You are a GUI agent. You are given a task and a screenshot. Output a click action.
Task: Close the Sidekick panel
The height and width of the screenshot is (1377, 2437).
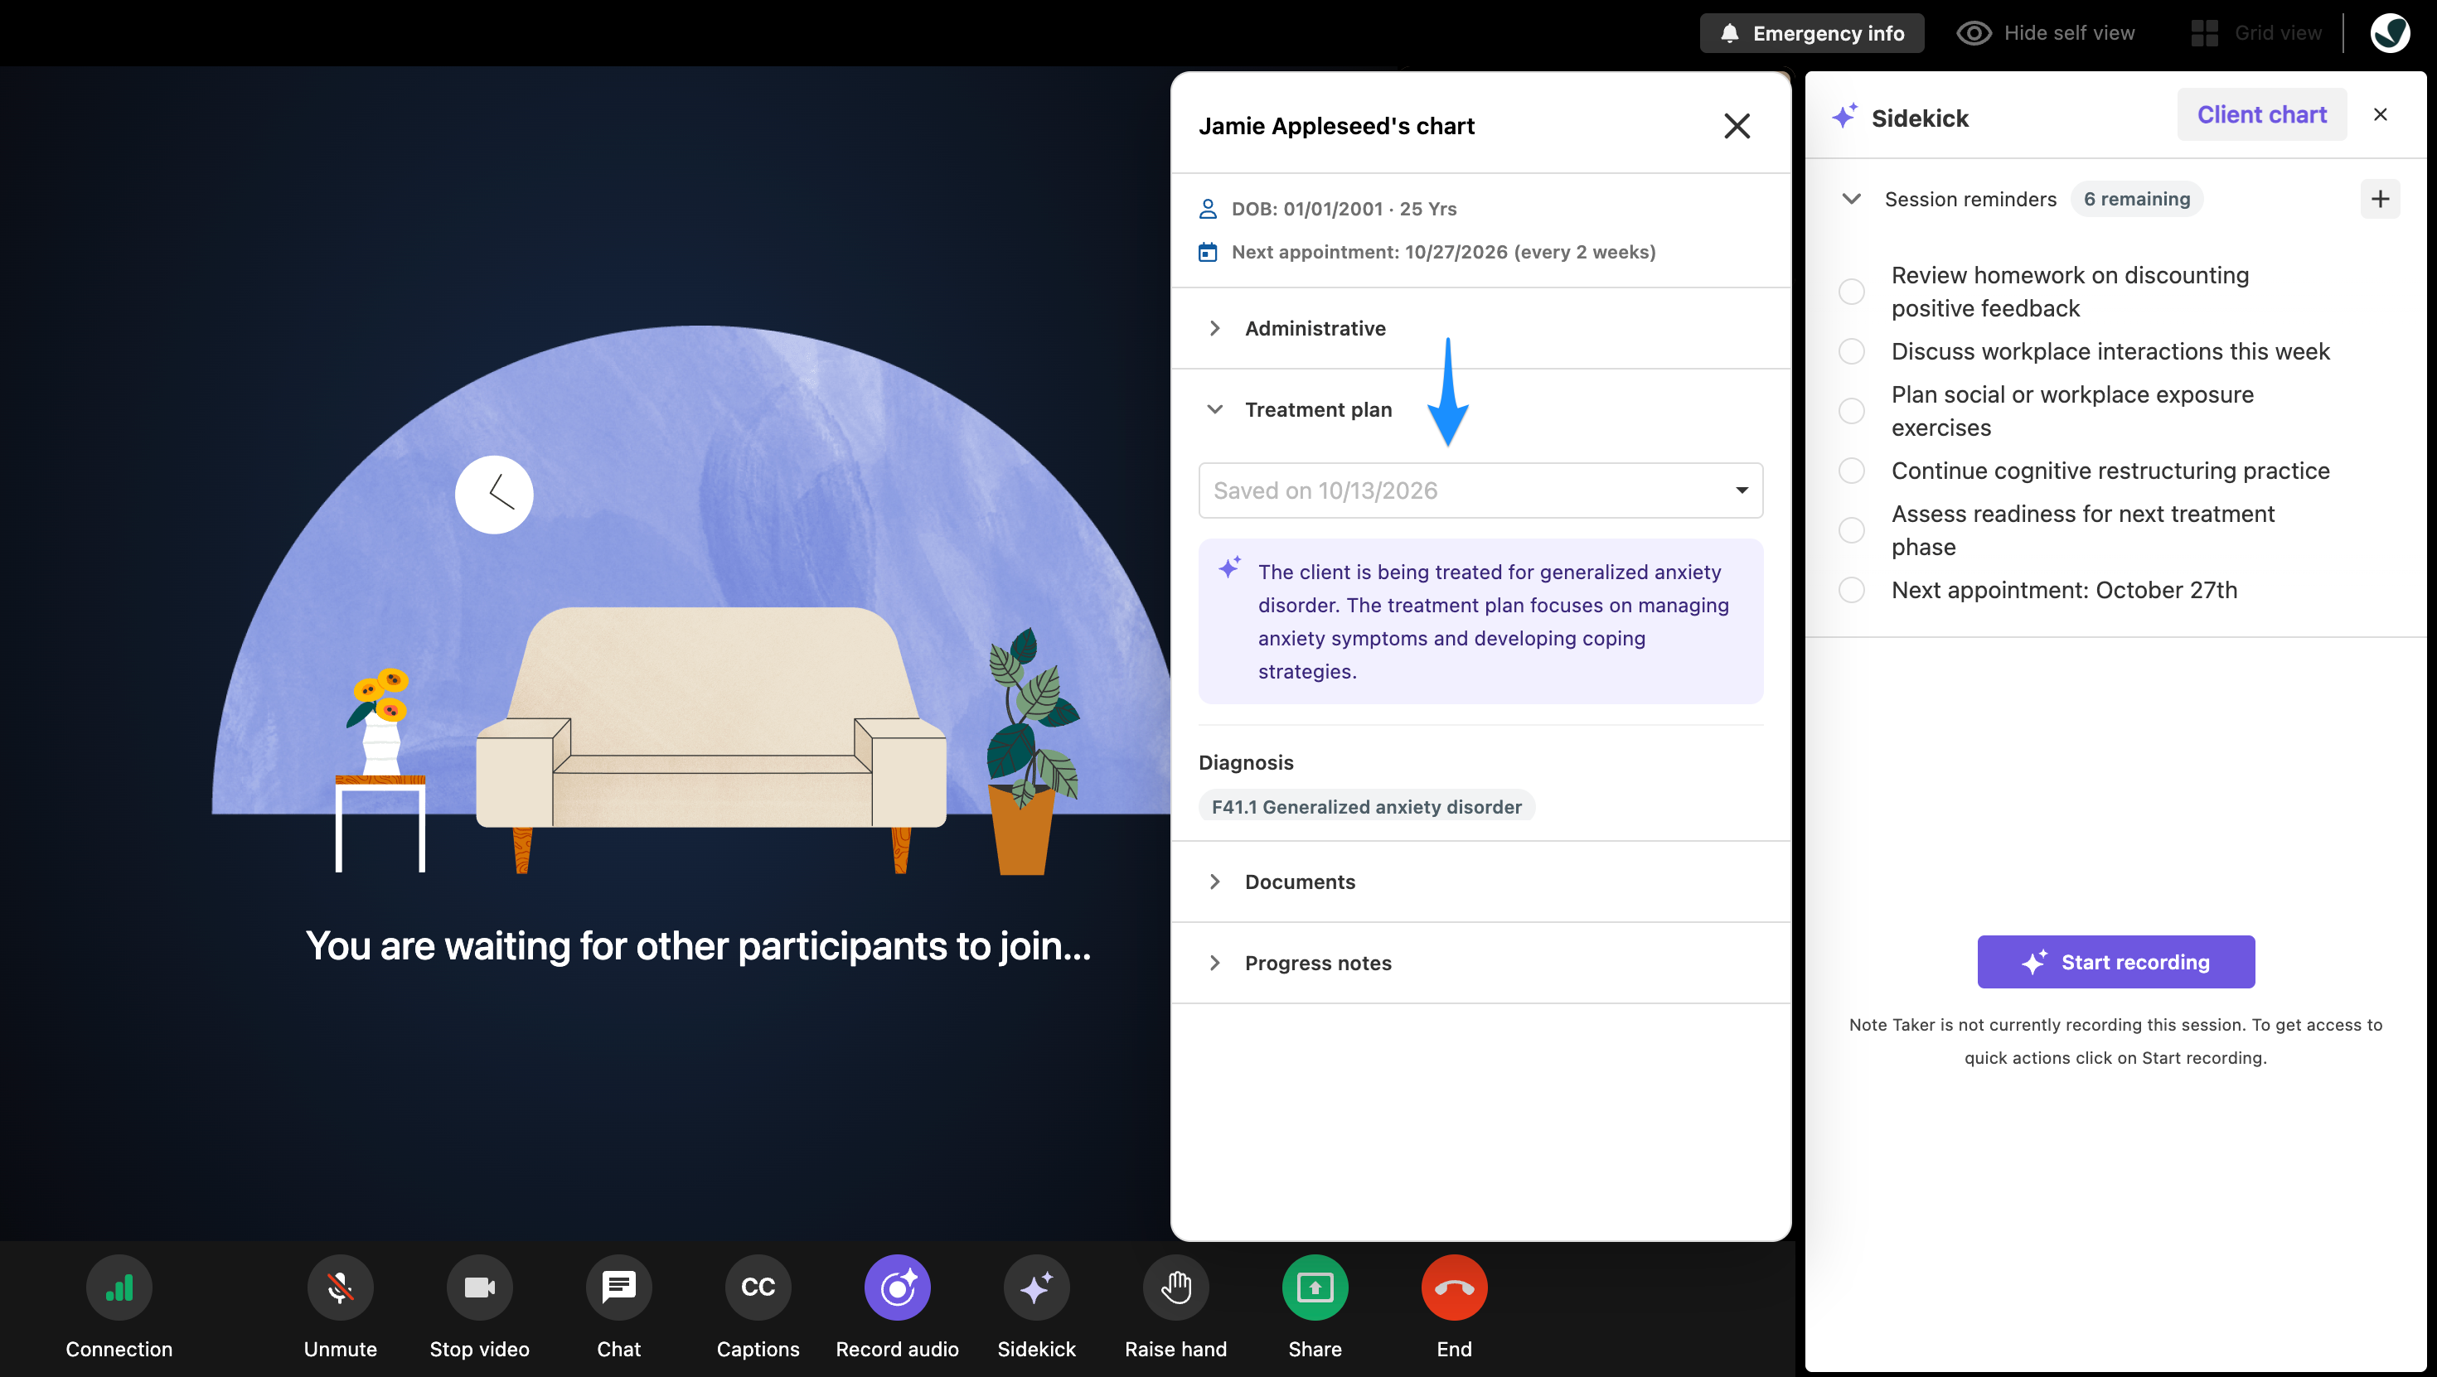click(2381, 114)
